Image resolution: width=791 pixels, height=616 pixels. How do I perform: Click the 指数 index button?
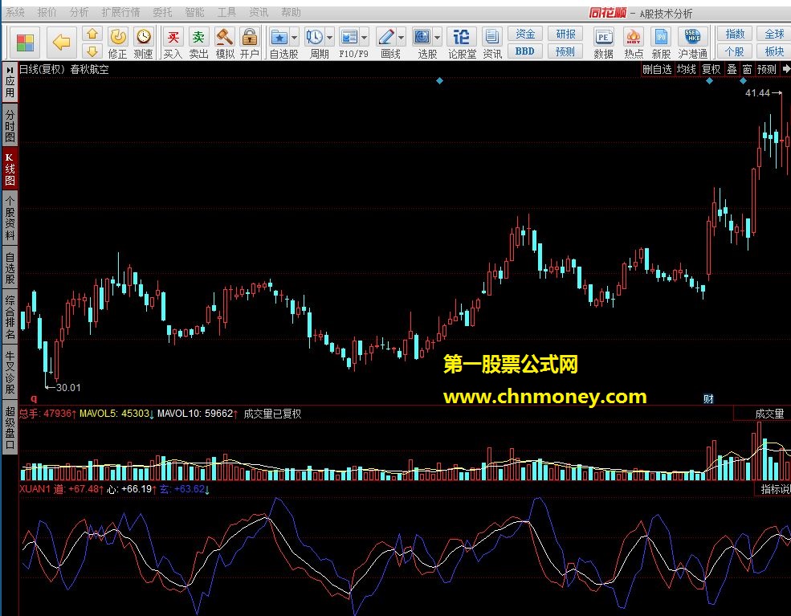(x=735, y=34)
